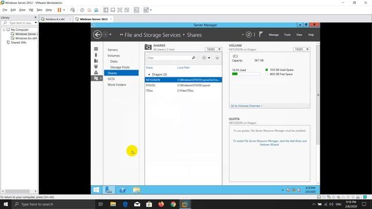Click the Server Manager vertical scrollbar
The width and height of the screenshot is (372, 209).
point(318,95)
